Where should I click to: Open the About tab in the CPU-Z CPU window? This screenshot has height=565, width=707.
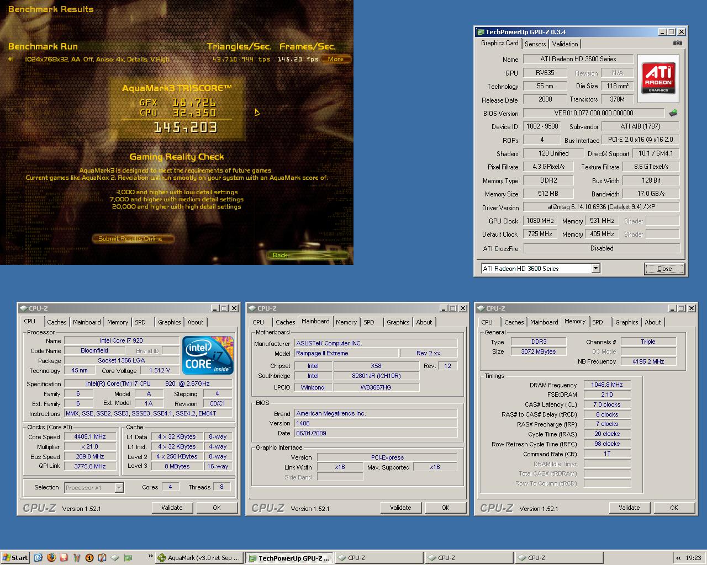[195, 322]
